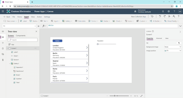This screenshot has width=183, height=98.
Task: Switch to the Advanced properties tab
Action: [159, 38]
